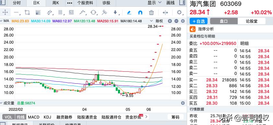The image size is (273, 125).
Task: Open volume panel settings gear
Action: tap(183, 103)
